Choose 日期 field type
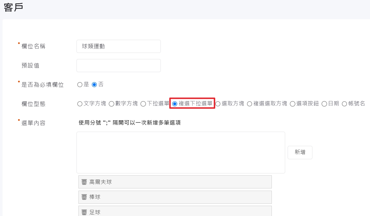The height and width of the screenshot is (216, 370). coord(324,104)
